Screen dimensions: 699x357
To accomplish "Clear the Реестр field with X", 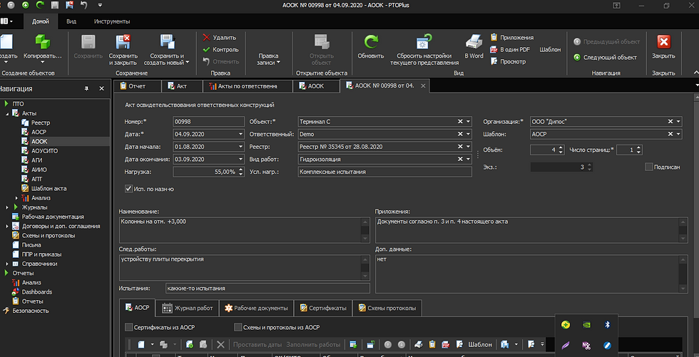I will [460, 147].
